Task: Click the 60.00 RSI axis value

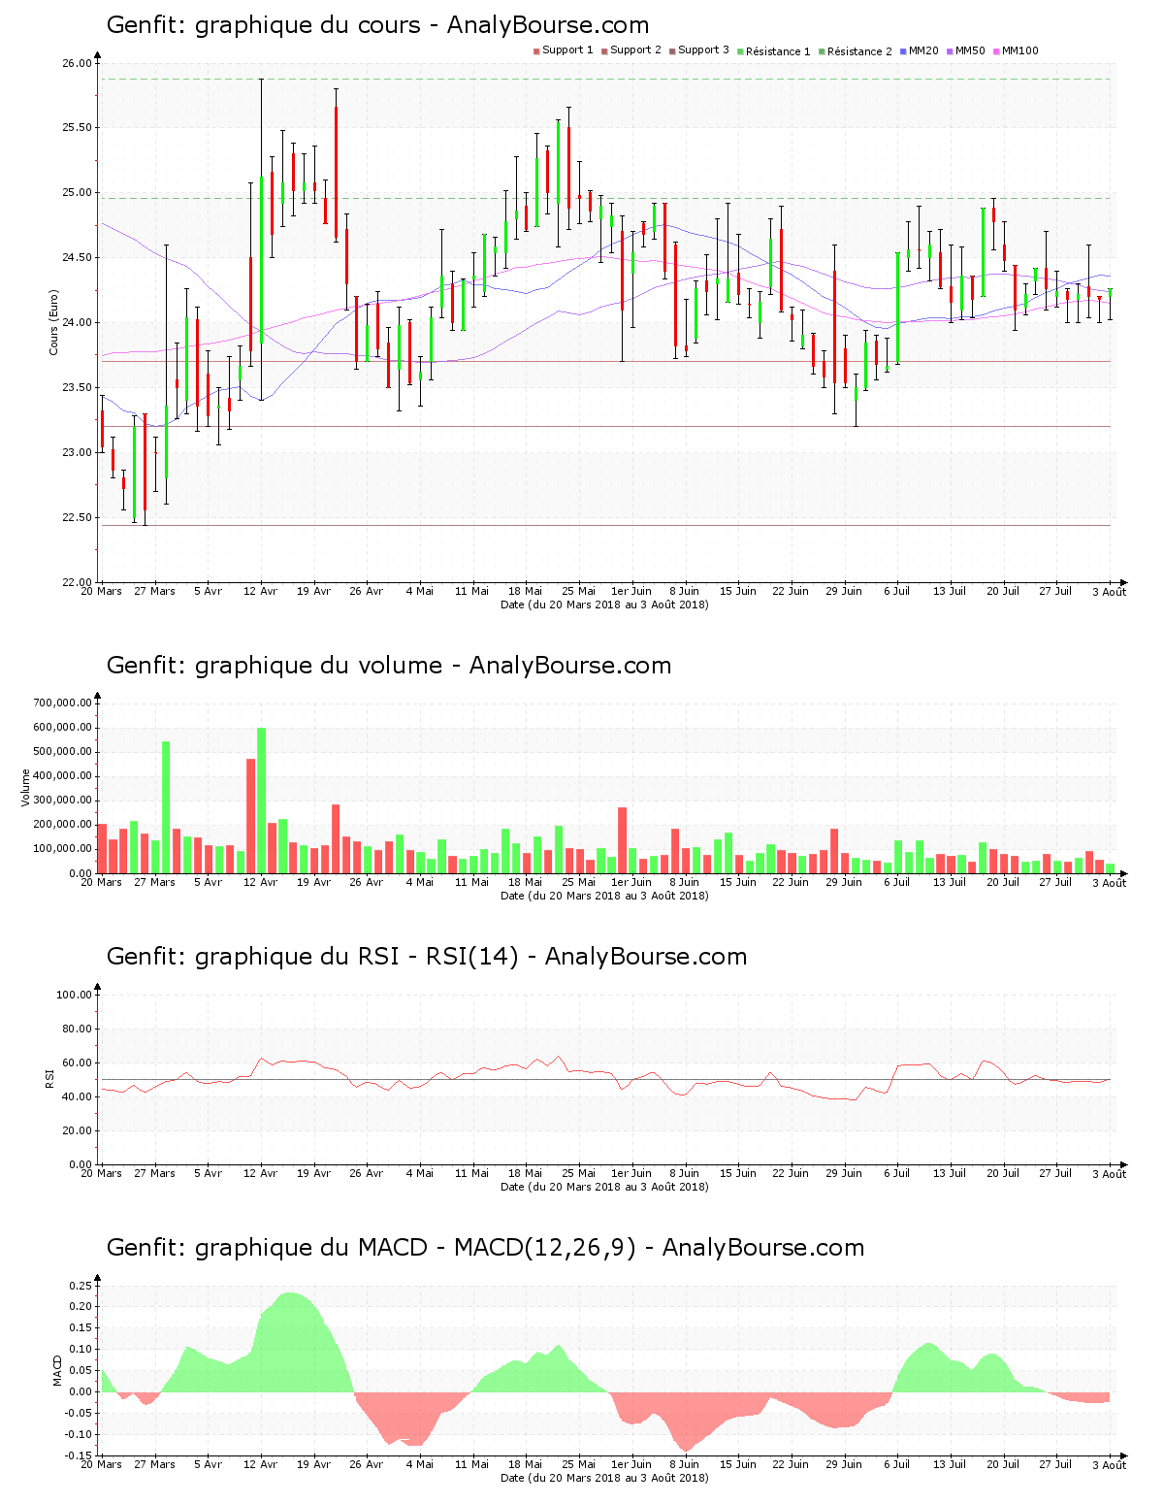Action: (77, 1063)
